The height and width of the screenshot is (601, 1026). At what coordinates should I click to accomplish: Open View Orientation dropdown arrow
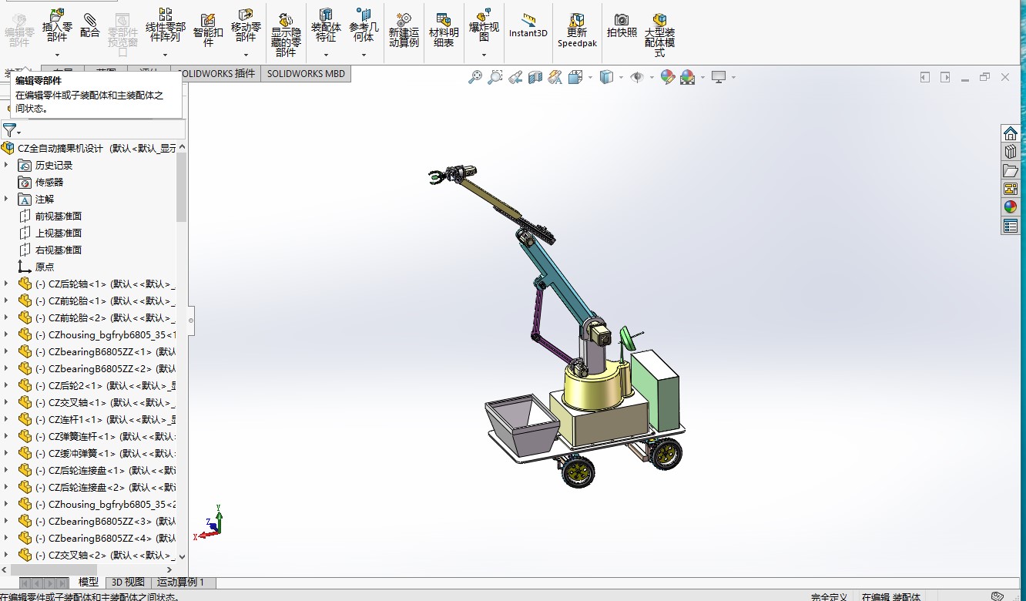590,77
